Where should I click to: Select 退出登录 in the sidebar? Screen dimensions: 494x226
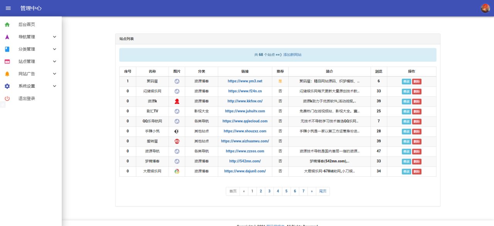coord(27,99)
